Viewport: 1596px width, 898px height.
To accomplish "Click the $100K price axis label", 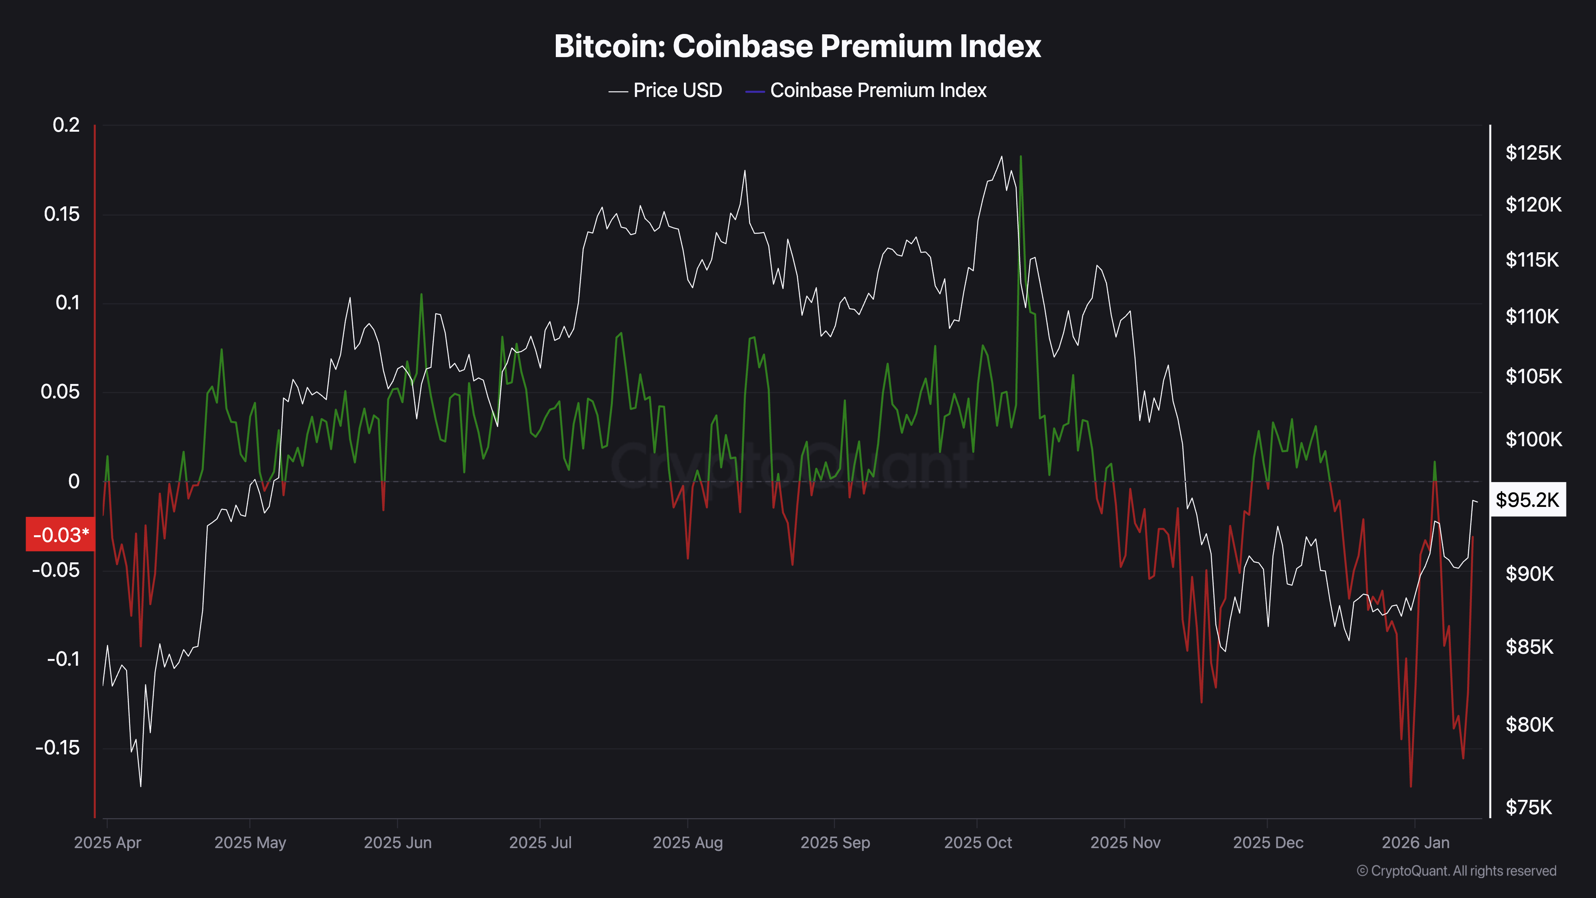I will [x=1533, y=439].
